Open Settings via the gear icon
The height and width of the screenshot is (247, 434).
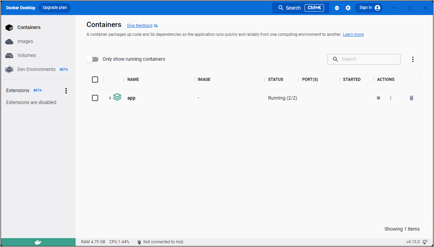click(348, 8)
